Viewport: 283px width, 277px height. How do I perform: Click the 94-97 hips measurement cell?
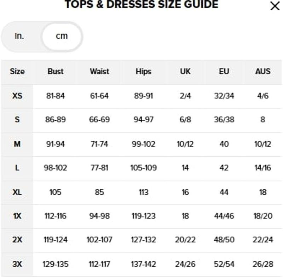click(x=143, y=120)
